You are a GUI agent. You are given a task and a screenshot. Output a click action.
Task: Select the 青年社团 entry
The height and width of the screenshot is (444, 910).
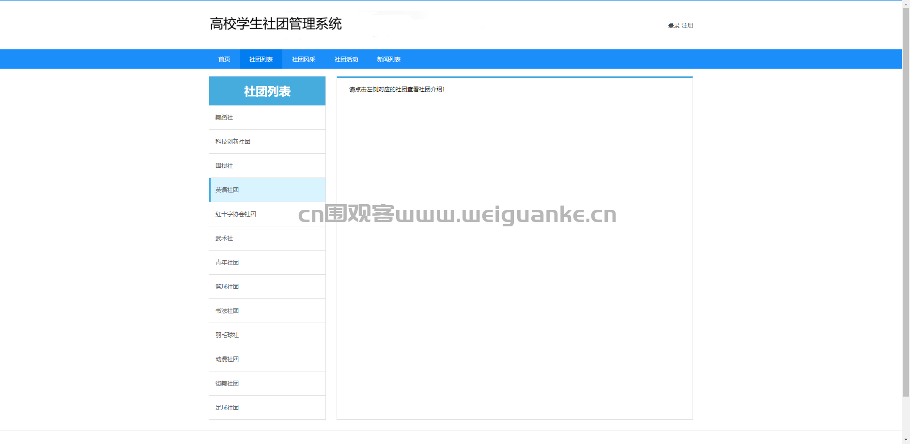click(x=267, y=263)
